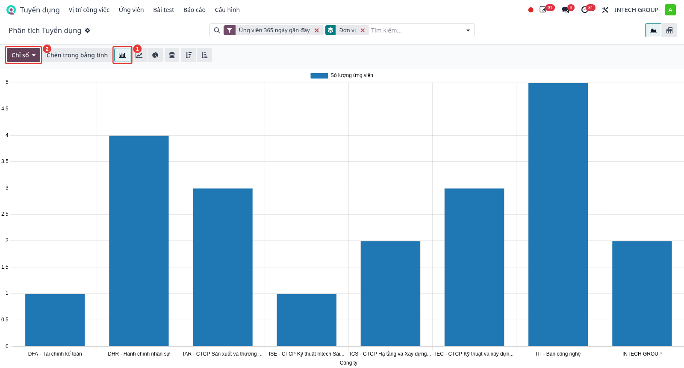Switch to line chart mode
The image size is (684, 368).
pos(139,55)
